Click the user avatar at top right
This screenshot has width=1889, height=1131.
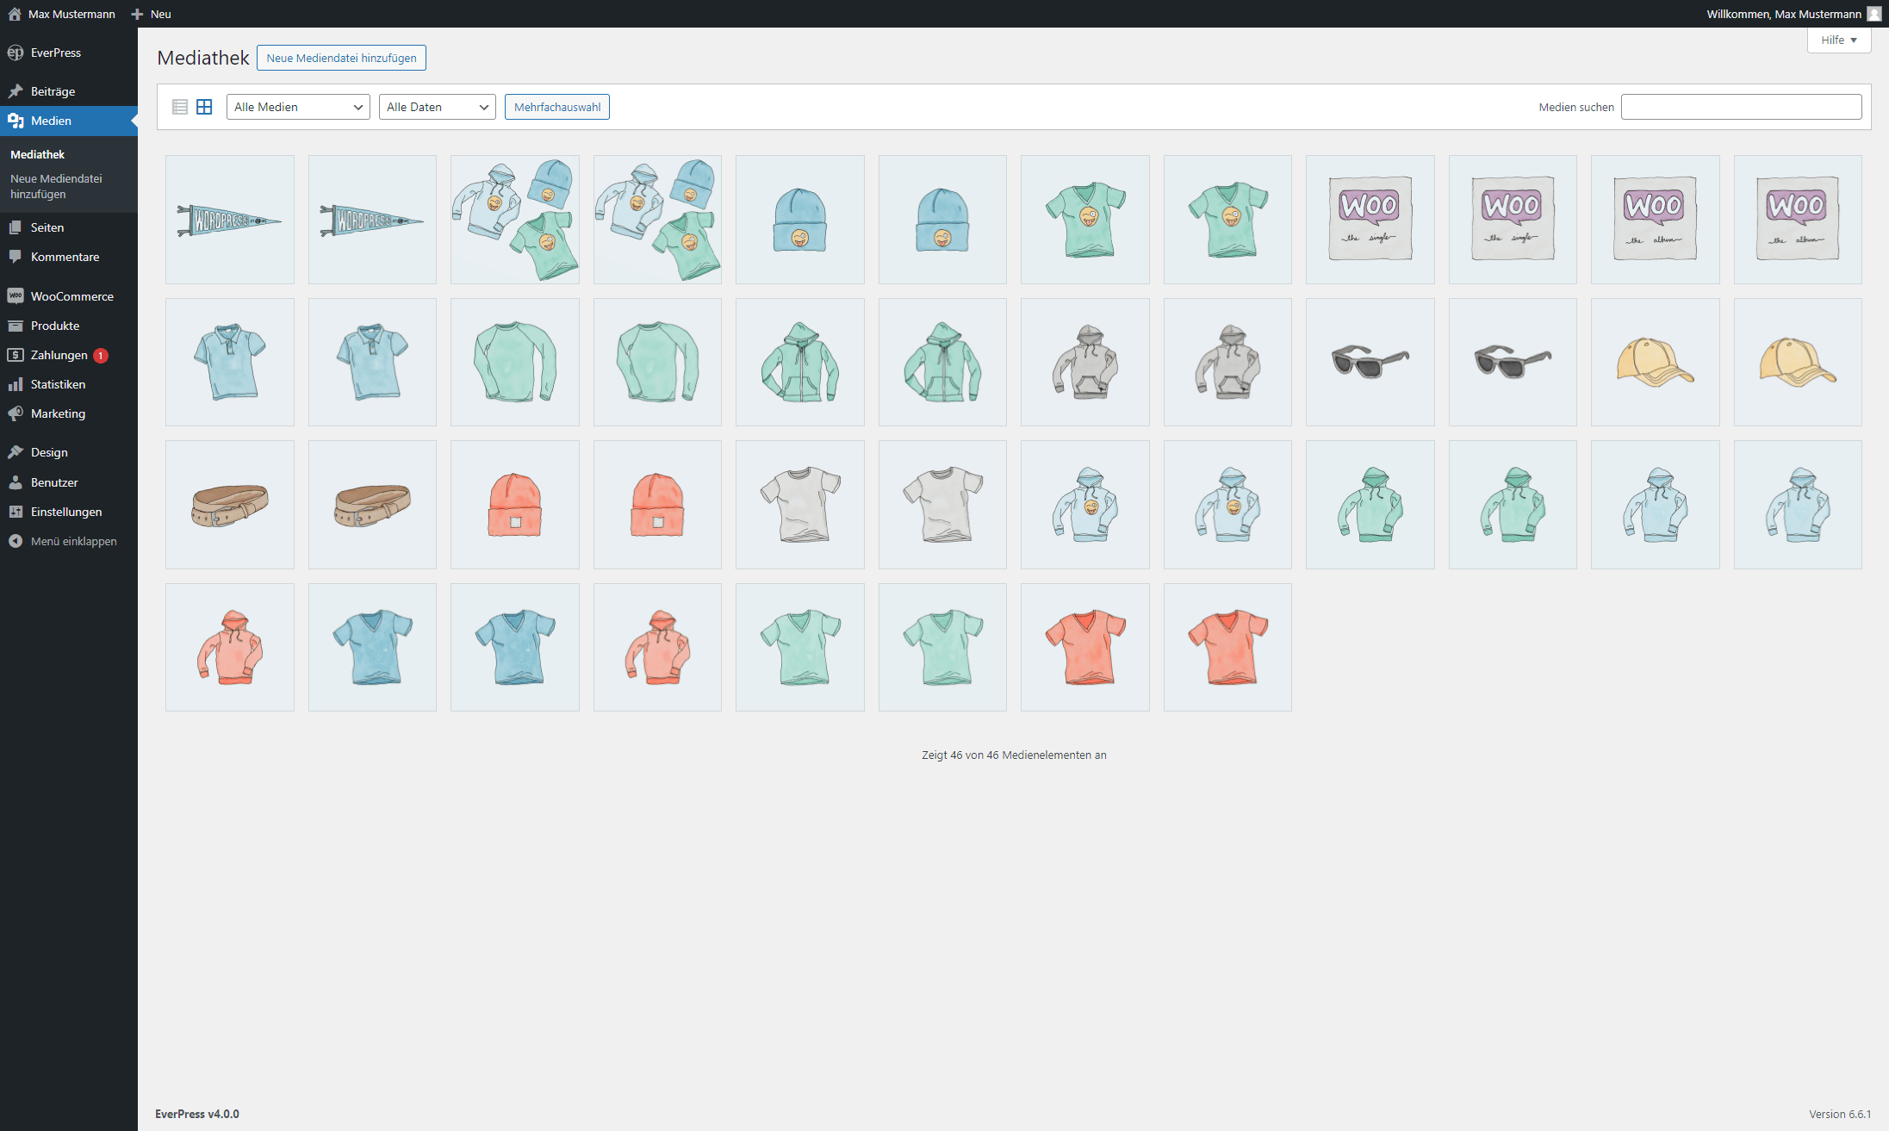pos(1873,14)
